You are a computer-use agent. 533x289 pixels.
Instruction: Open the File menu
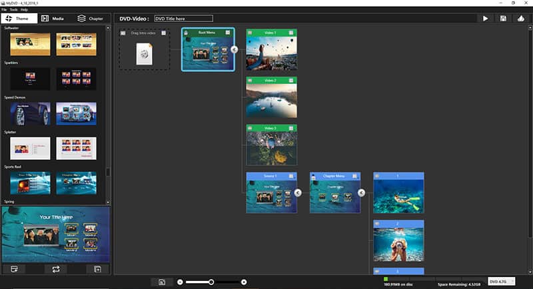4,9
